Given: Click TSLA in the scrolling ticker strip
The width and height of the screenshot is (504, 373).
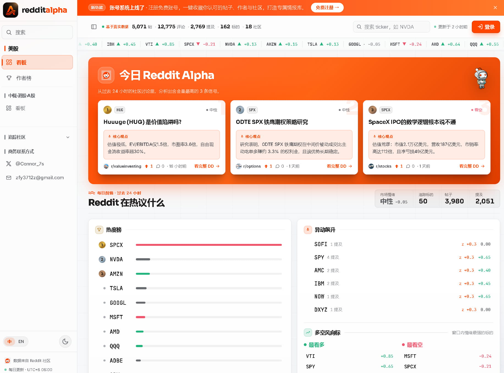Looking at the screenshot, I should 323,44.
